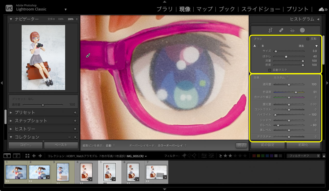Go forward with the right arrow icon

point(40,156)
